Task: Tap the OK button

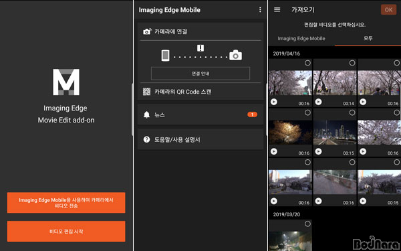Action: (388, 10)
